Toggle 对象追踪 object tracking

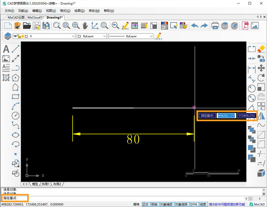click(181, 204)
